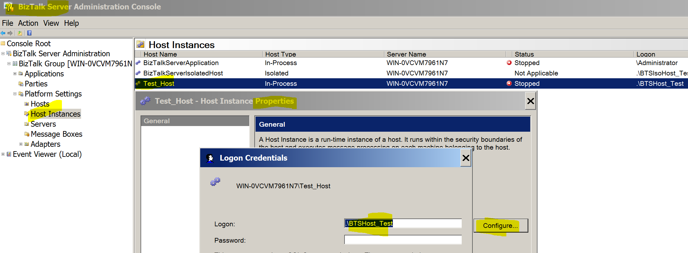This screenshot has height=253, width=688.
Task: Select the BizTalkServerIsolatedHost host name
Action: [183, 73]
